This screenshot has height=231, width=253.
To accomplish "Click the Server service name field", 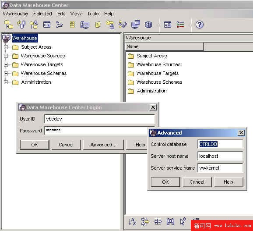I will tap(220, 168).
